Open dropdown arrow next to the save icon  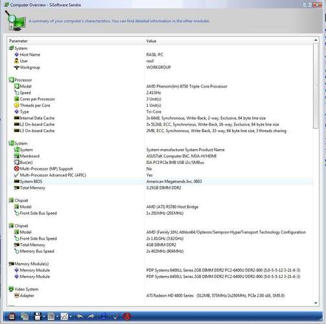(44, 317)
